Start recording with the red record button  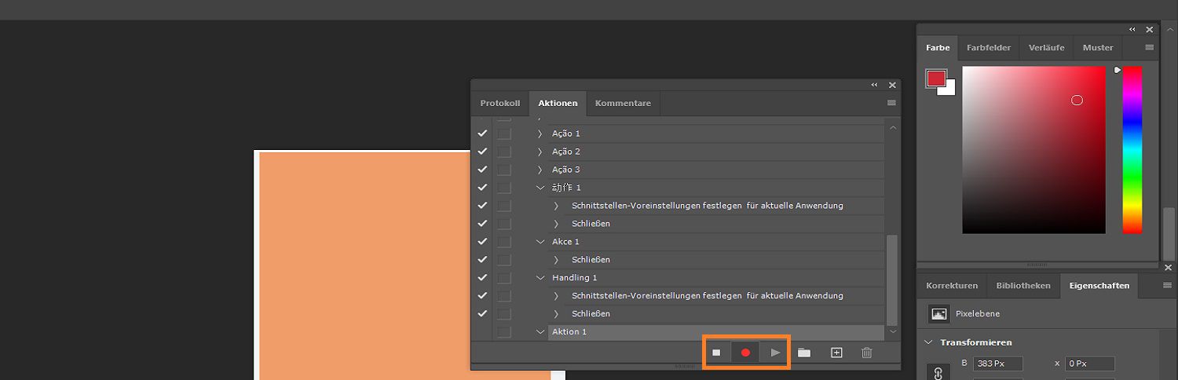point(745,353)
